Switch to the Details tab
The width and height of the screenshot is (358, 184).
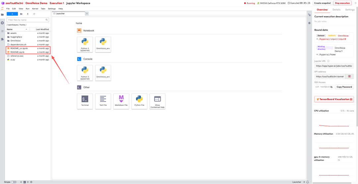[336, 10]
